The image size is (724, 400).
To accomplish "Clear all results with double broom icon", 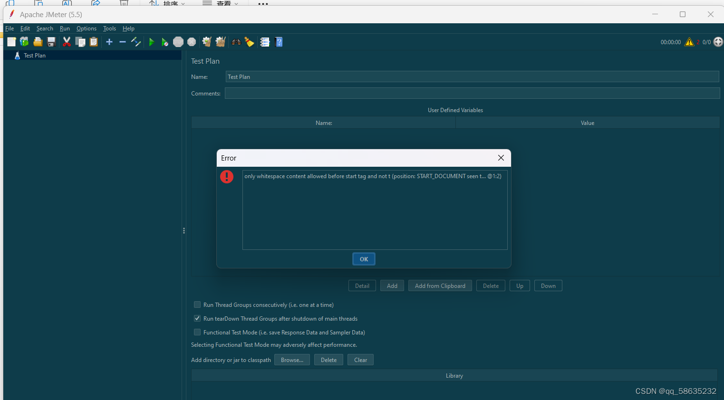I will [x=221, y=42].
